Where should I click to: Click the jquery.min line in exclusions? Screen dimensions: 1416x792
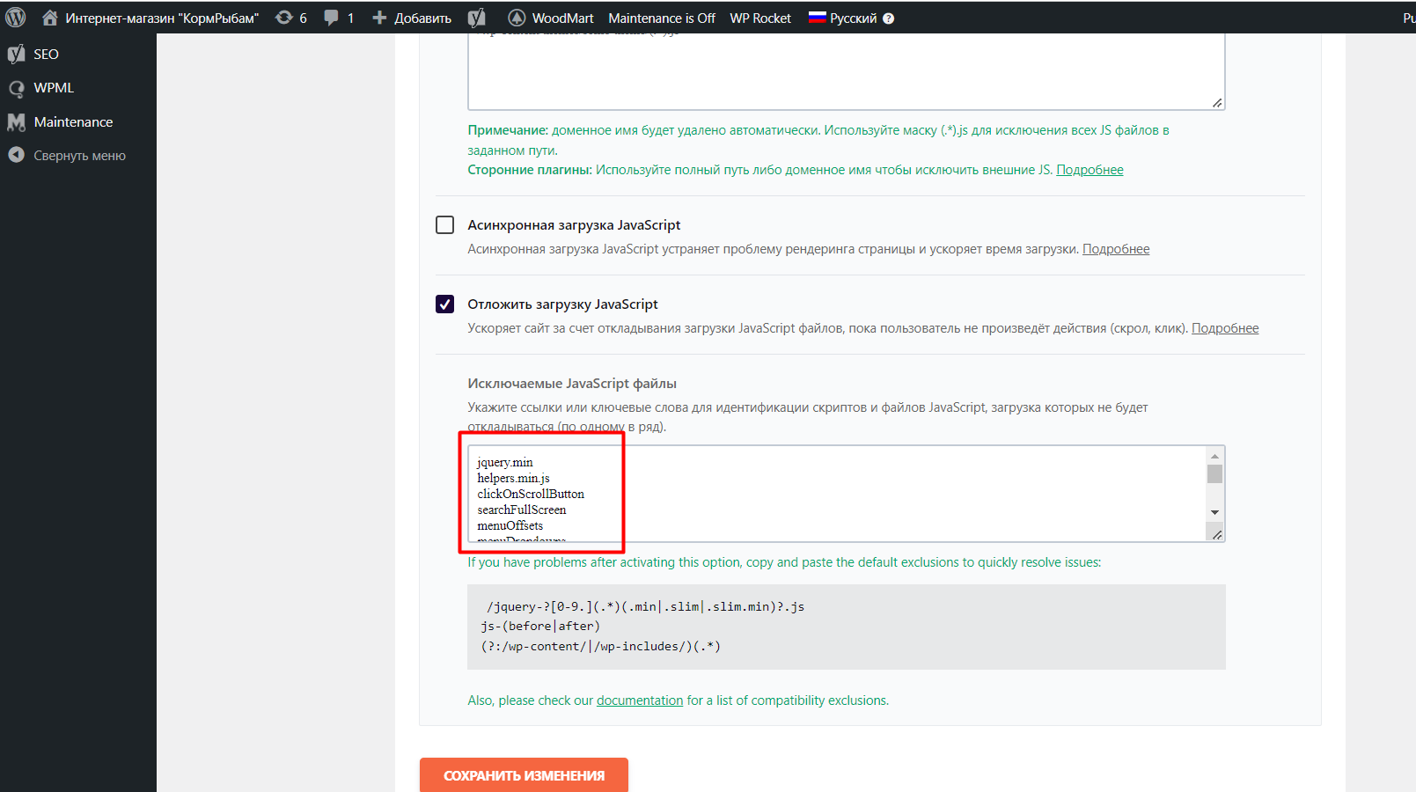tap(505, 462)
